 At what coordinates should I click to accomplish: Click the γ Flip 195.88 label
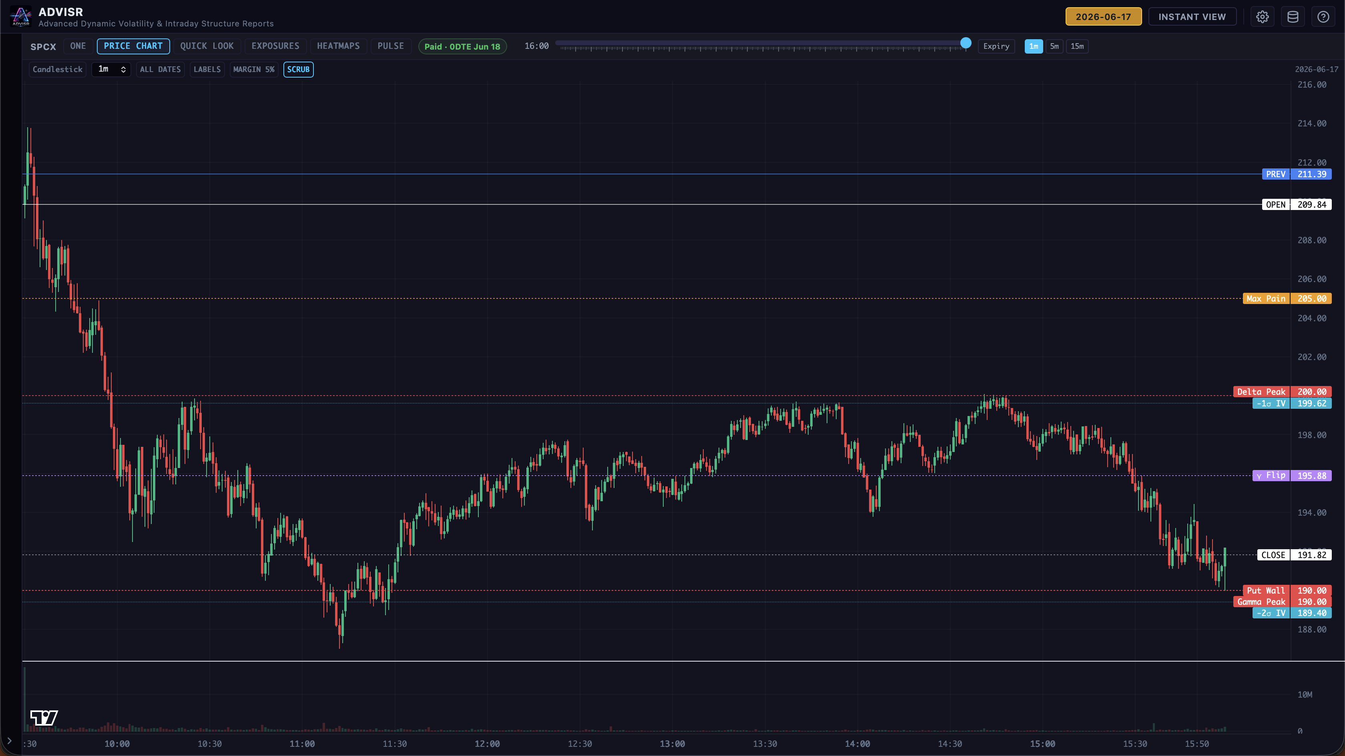click(x=1292, y=475)
